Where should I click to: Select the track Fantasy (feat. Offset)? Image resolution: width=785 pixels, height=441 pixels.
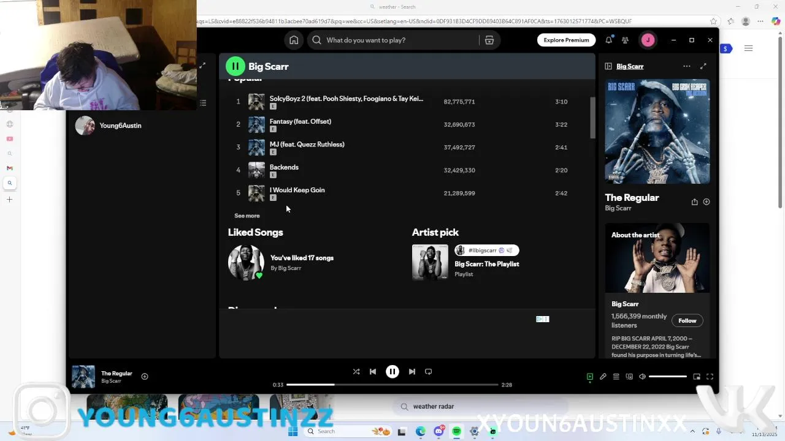click(x=301, y=121)
